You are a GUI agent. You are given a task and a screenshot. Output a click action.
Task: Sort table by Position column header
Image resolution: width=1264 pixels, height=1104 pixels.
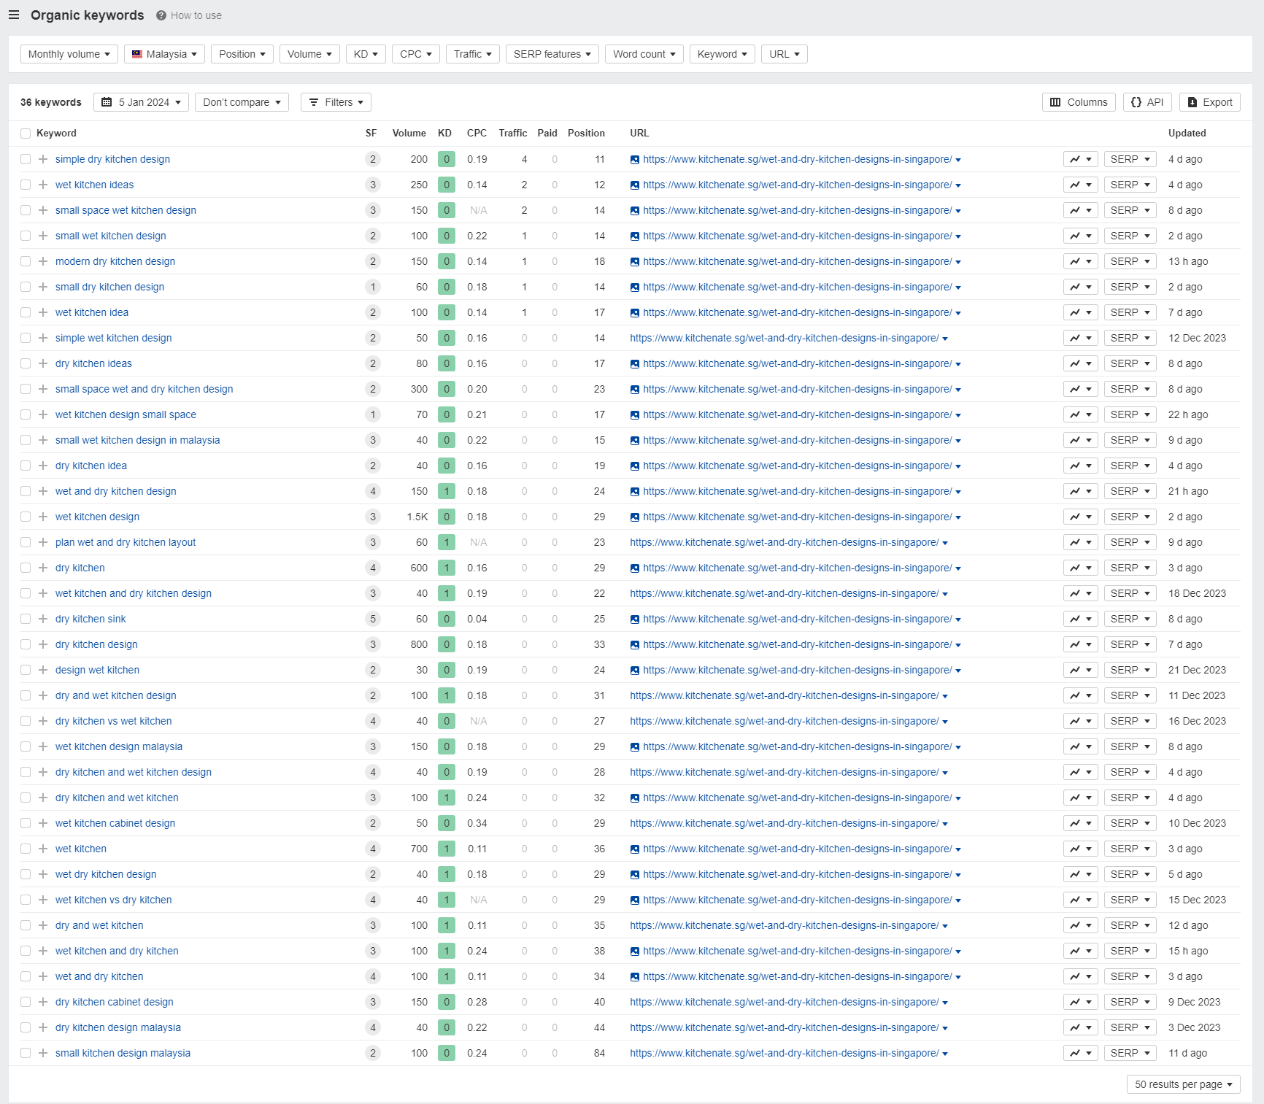(586, 133)
